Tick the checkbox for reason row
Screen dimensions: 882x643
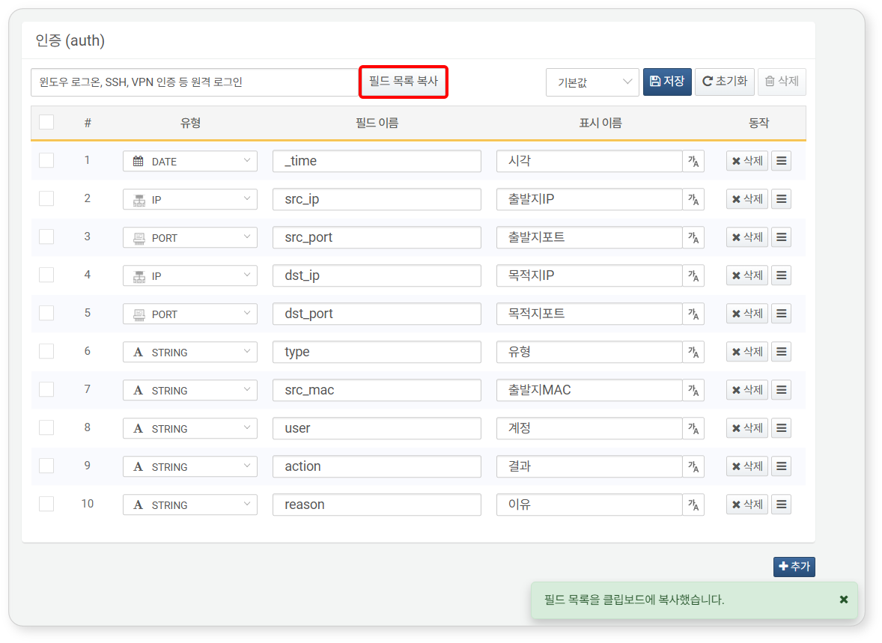click(x=46, y=504)
